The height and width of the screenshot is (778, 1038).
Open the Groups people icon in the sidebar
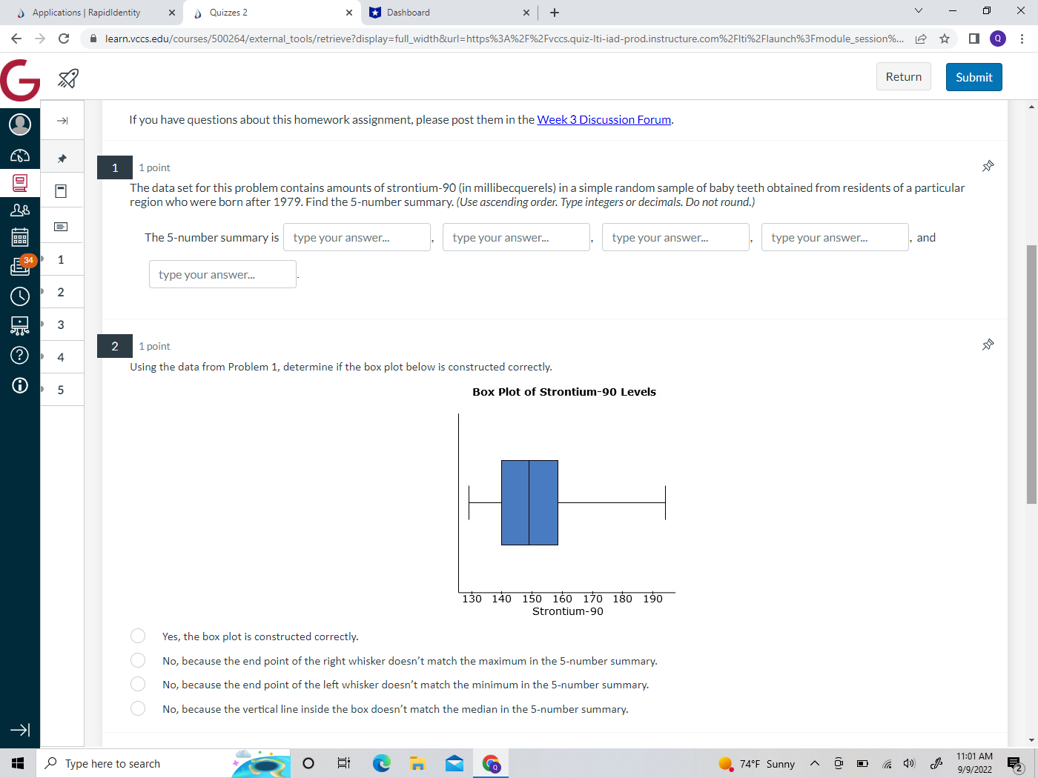pyautogui.click(x=19, y=210)
